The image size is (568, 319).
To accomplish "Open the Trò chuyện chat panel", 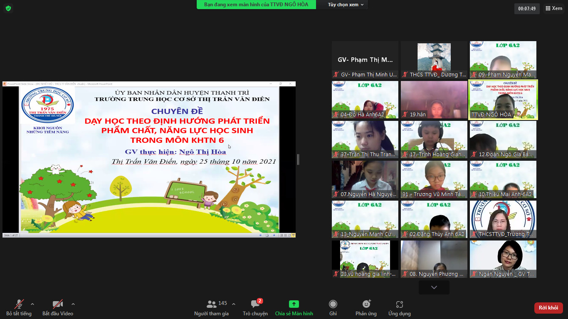I will (255, 308).
